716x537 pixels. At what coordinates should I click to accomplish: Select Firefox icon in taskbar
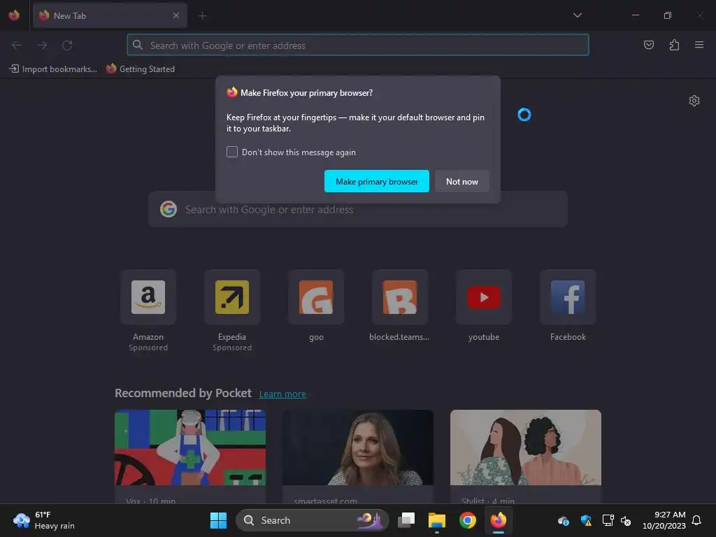[x=498, y=520]
